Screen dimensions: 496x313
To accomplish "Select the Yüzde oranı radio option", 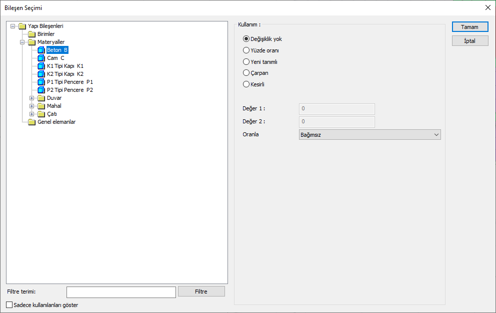I will [246, 50].
